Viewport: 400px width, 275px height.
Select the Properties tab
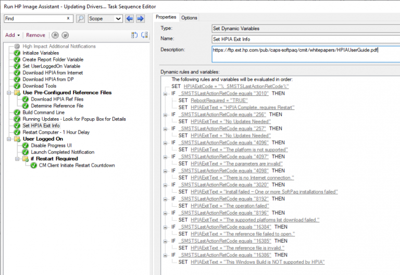(167, 18)
